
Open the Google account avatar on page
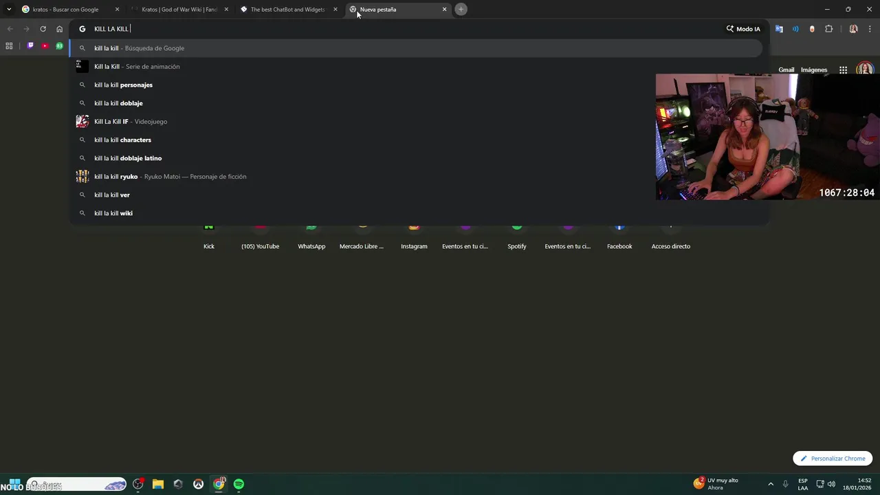865,69
